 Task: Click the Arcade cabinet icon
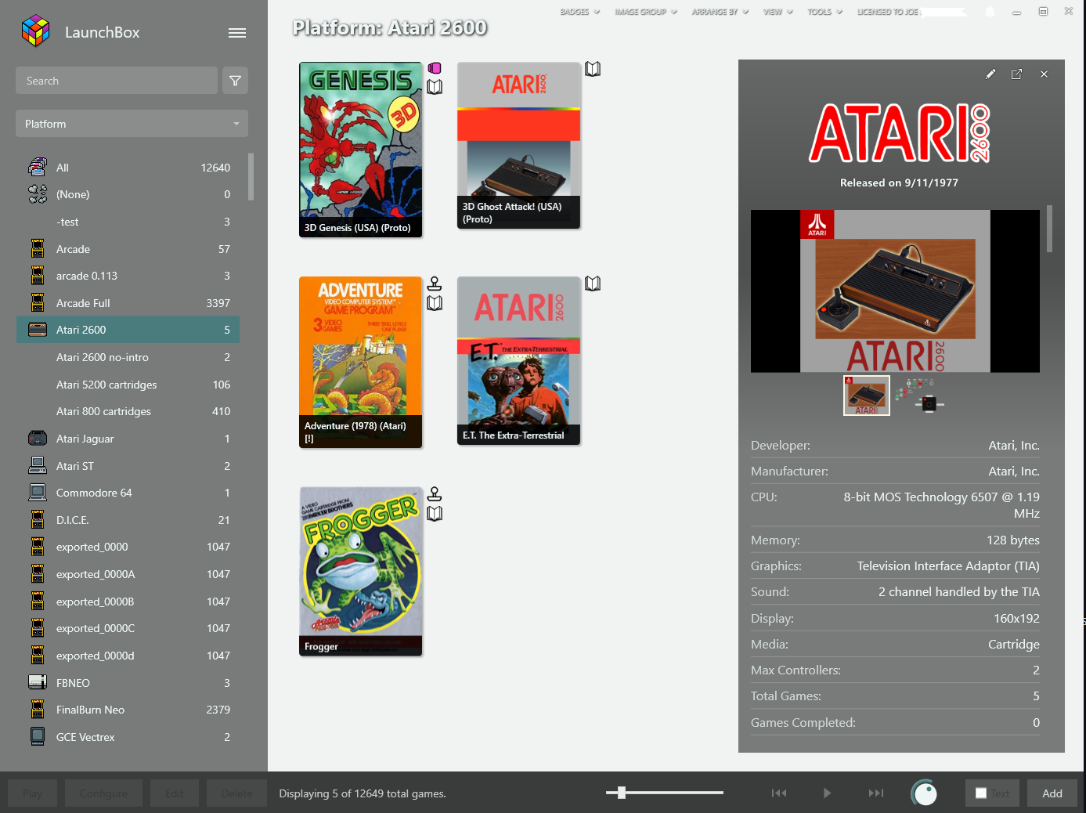(38, 249)
